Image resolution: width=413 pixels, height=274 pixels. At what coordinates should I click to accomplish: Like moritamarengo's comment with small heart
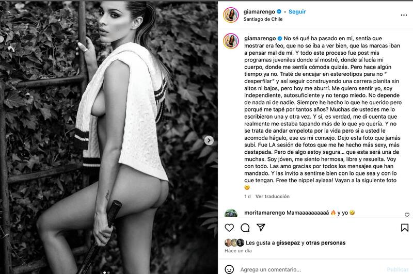[407, 215]
